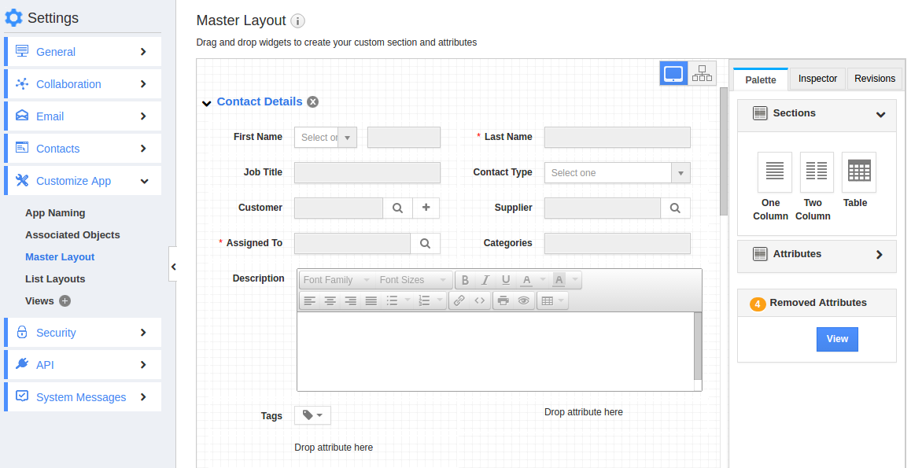Click the Supplier search magnifier icon

[x=675, y=208]
